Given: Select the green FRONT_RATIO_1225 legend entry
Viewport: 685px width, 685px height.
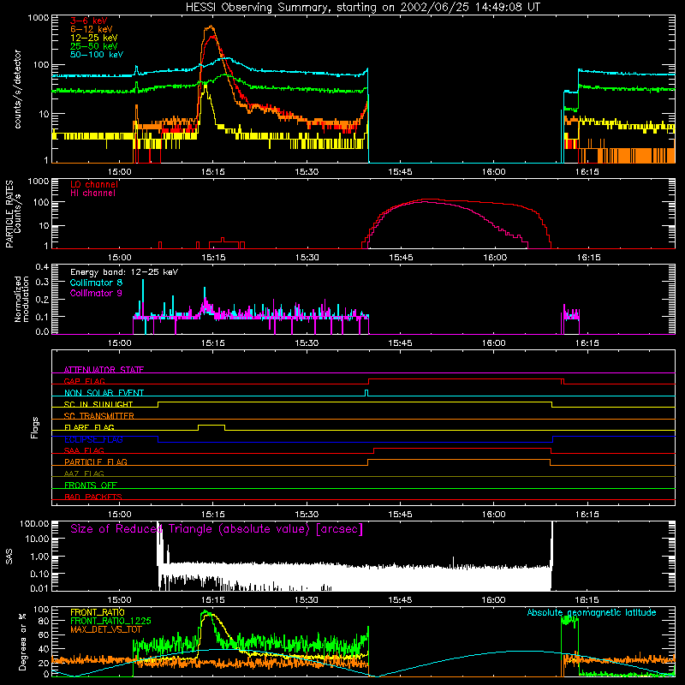Looking at the screenshot, I should [110, 621].
